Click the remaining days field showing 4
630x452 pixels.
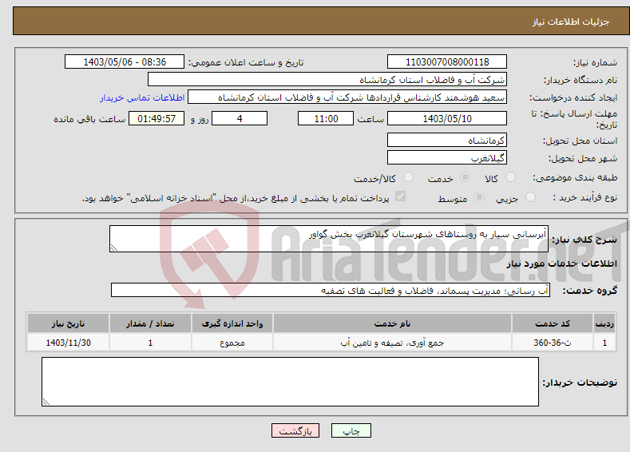pos(240,118)
